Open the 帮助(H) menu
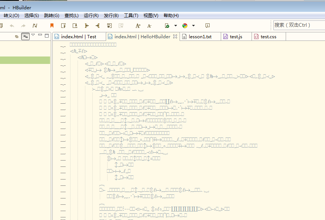This screenshot has height=220, width=325. [171, 16]
